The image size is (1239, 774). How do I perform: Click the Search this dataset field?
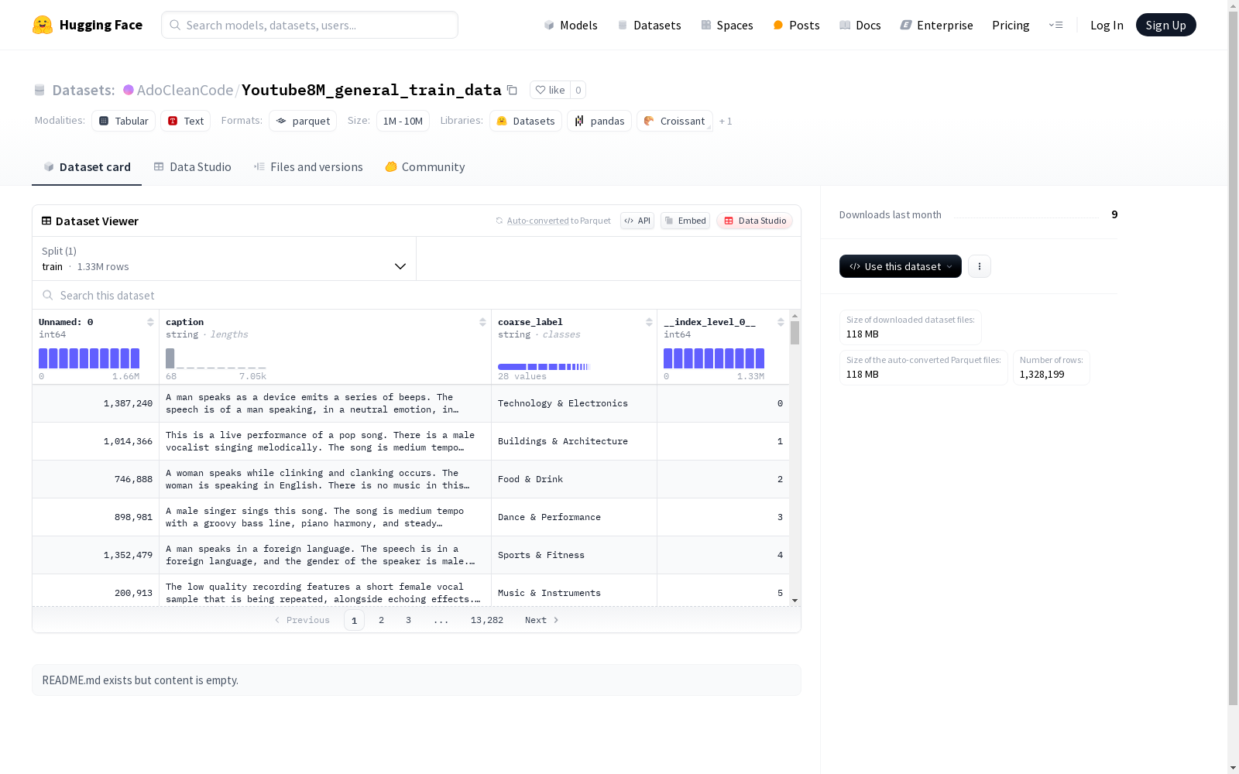(x=417, y=295)
